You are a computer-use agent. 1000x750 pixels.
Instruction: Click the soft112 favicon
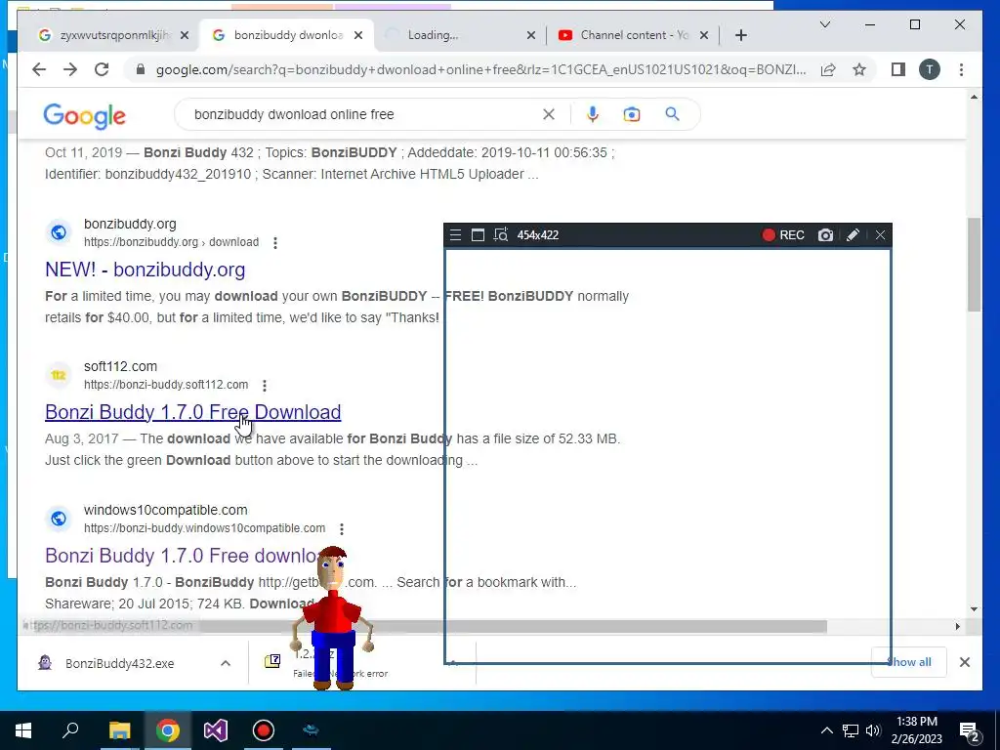[x=58, y=375]
